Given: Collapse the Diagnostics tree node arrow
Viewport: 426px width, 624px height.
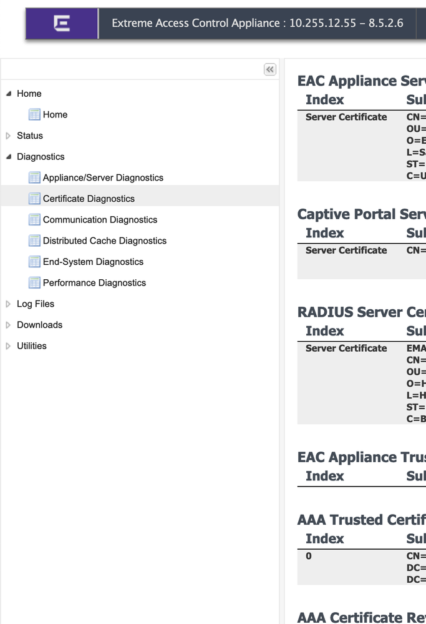Looking at the screenshot, I should [8, 157].
